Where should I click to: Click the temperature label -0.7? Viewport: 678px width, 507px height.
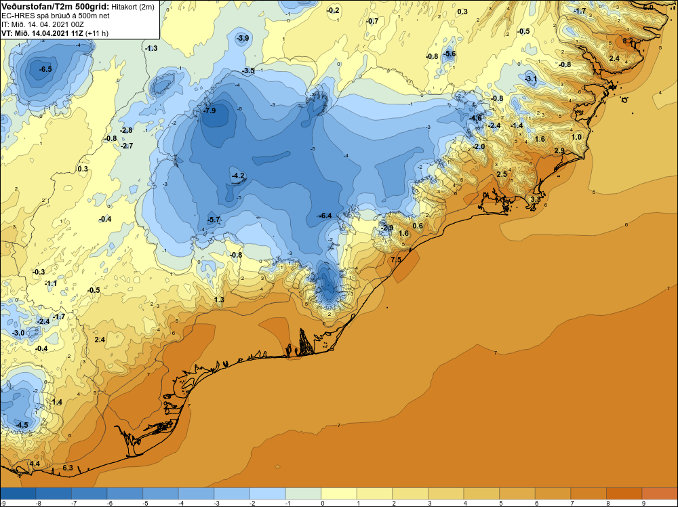pos(372,21)
